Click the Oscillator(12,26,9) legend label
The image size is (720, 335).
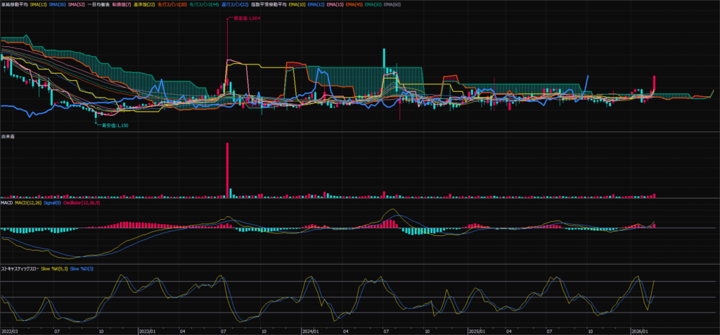(82, 203)
